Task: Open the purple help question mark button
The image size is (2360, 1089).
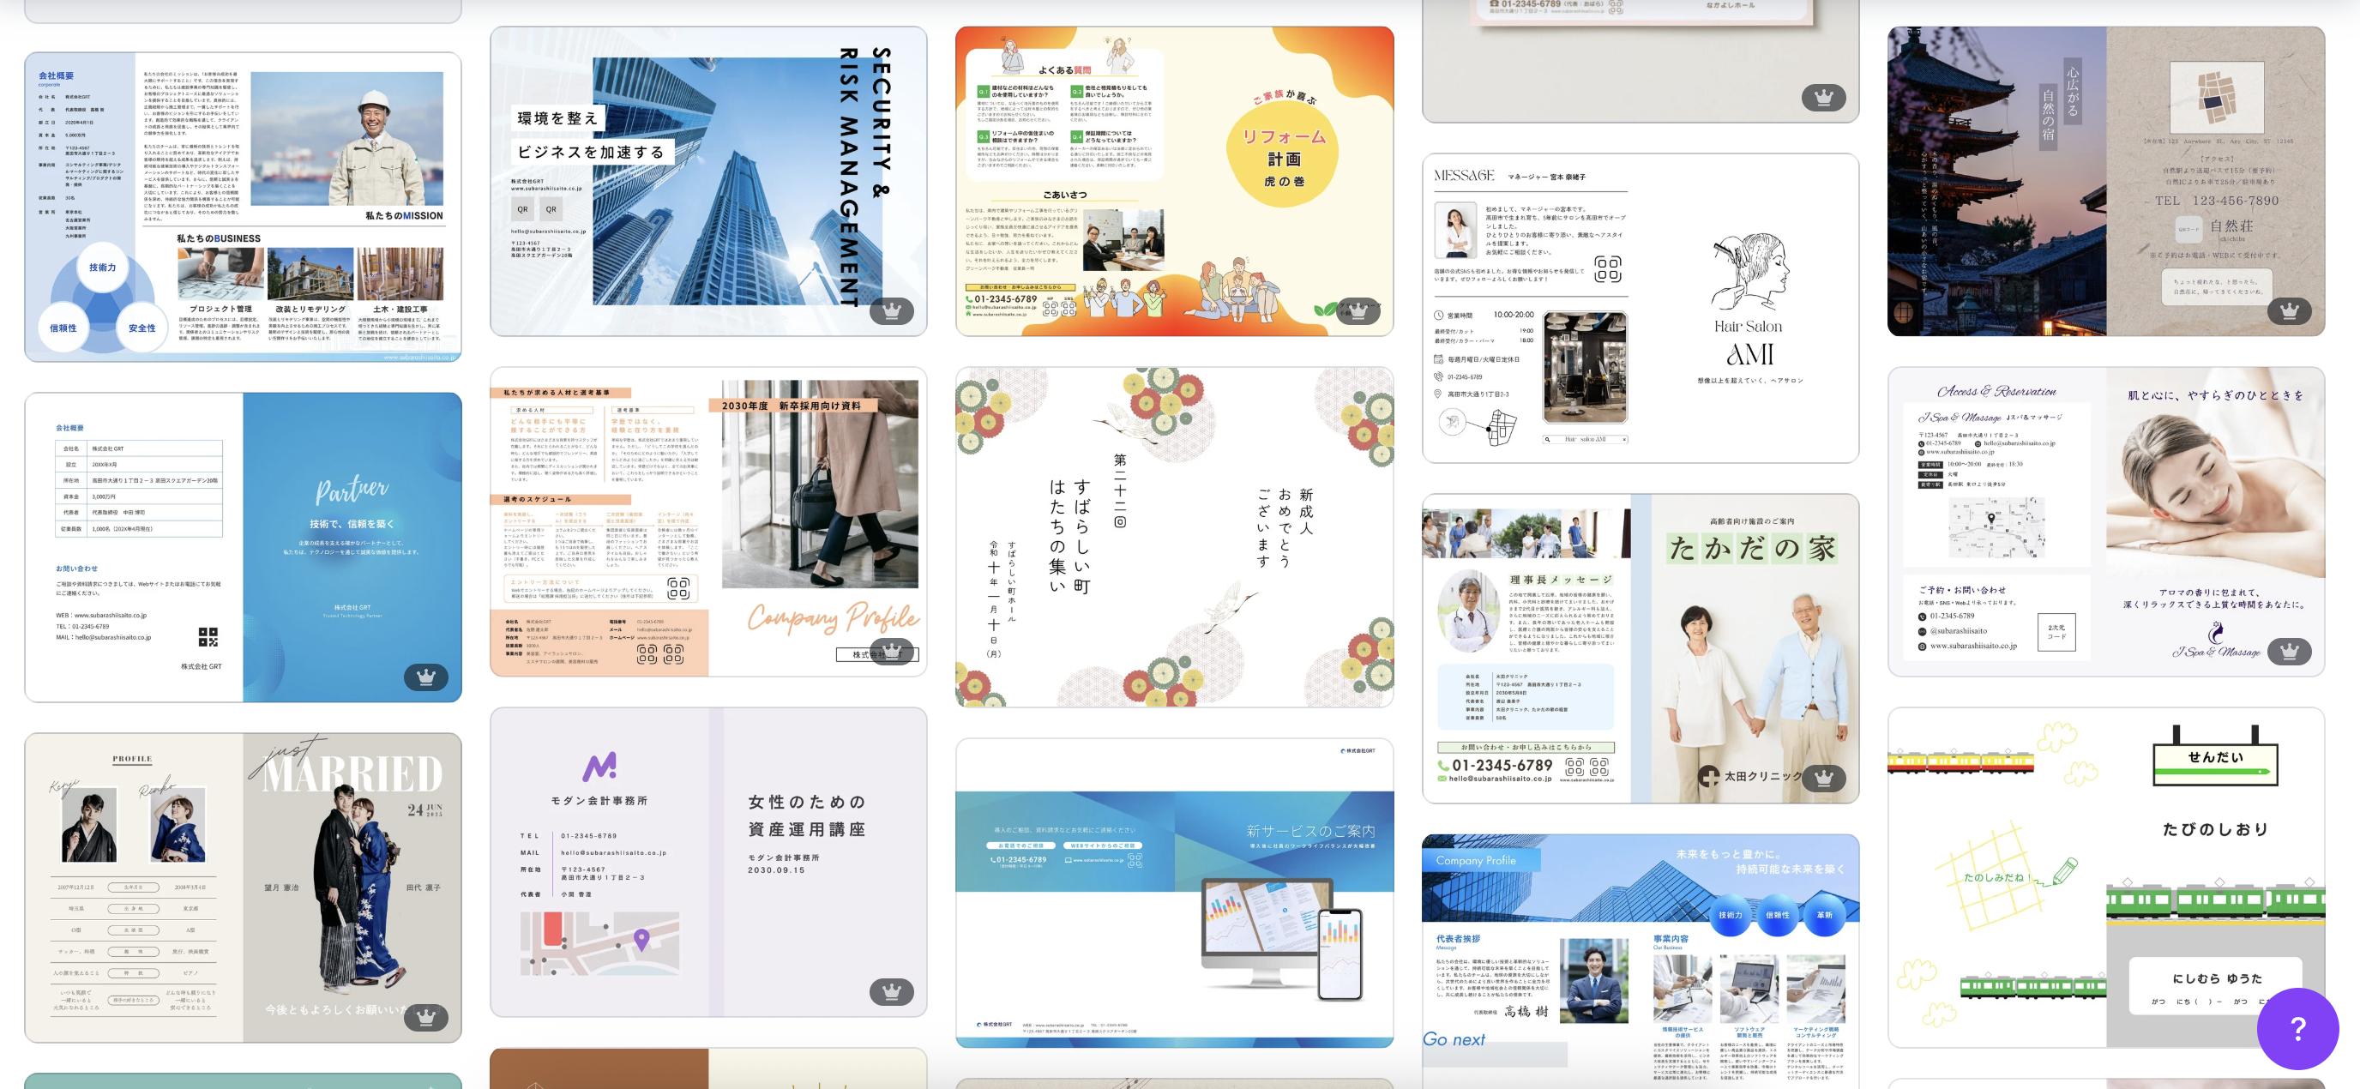Action: tap(2297, 1029)
